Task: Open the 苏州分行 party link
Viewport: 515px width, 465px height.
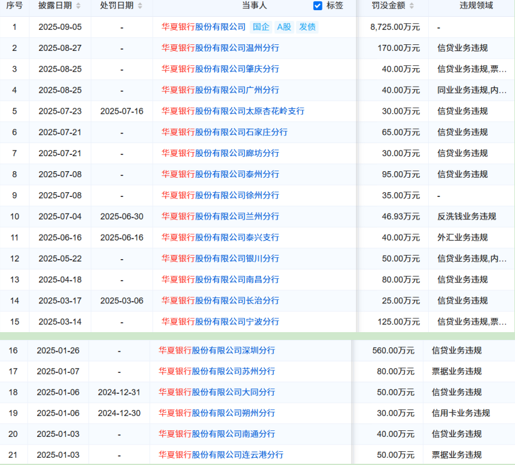Action: pos(217,372)
